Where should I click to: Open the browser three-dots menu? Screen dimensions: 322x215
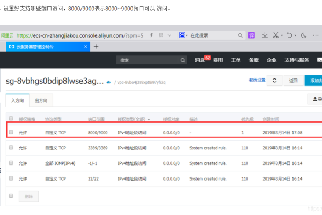click(x=316, y=35)
